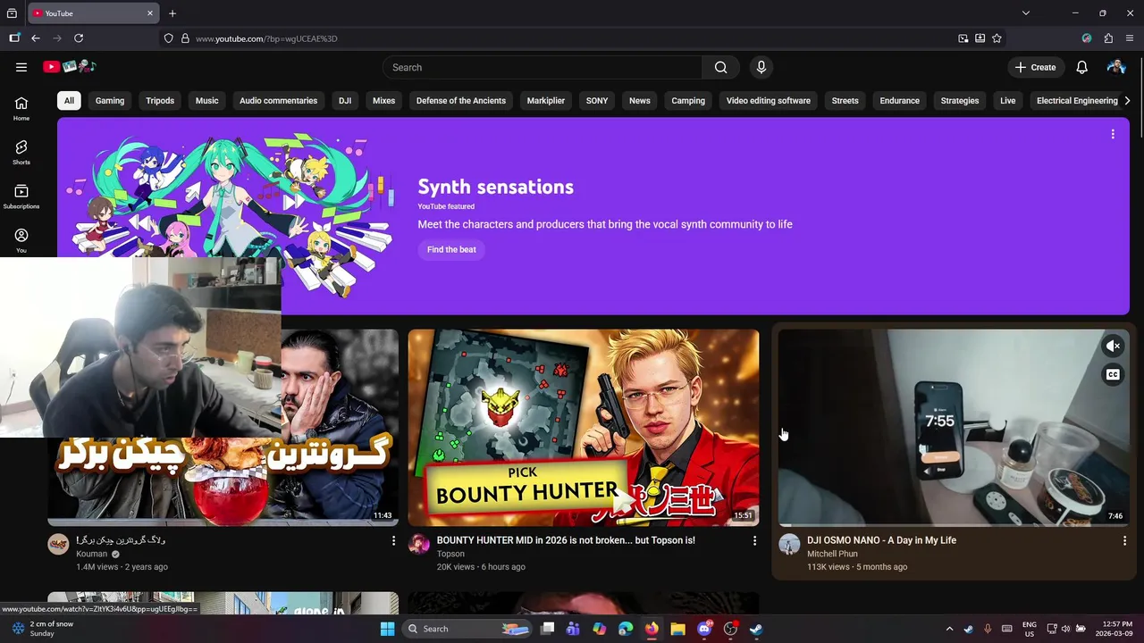This screenshot has height=643, width=1144.
Task: Open the Bounty Hunter video thumbnail
Action: (x=584, y=428)
